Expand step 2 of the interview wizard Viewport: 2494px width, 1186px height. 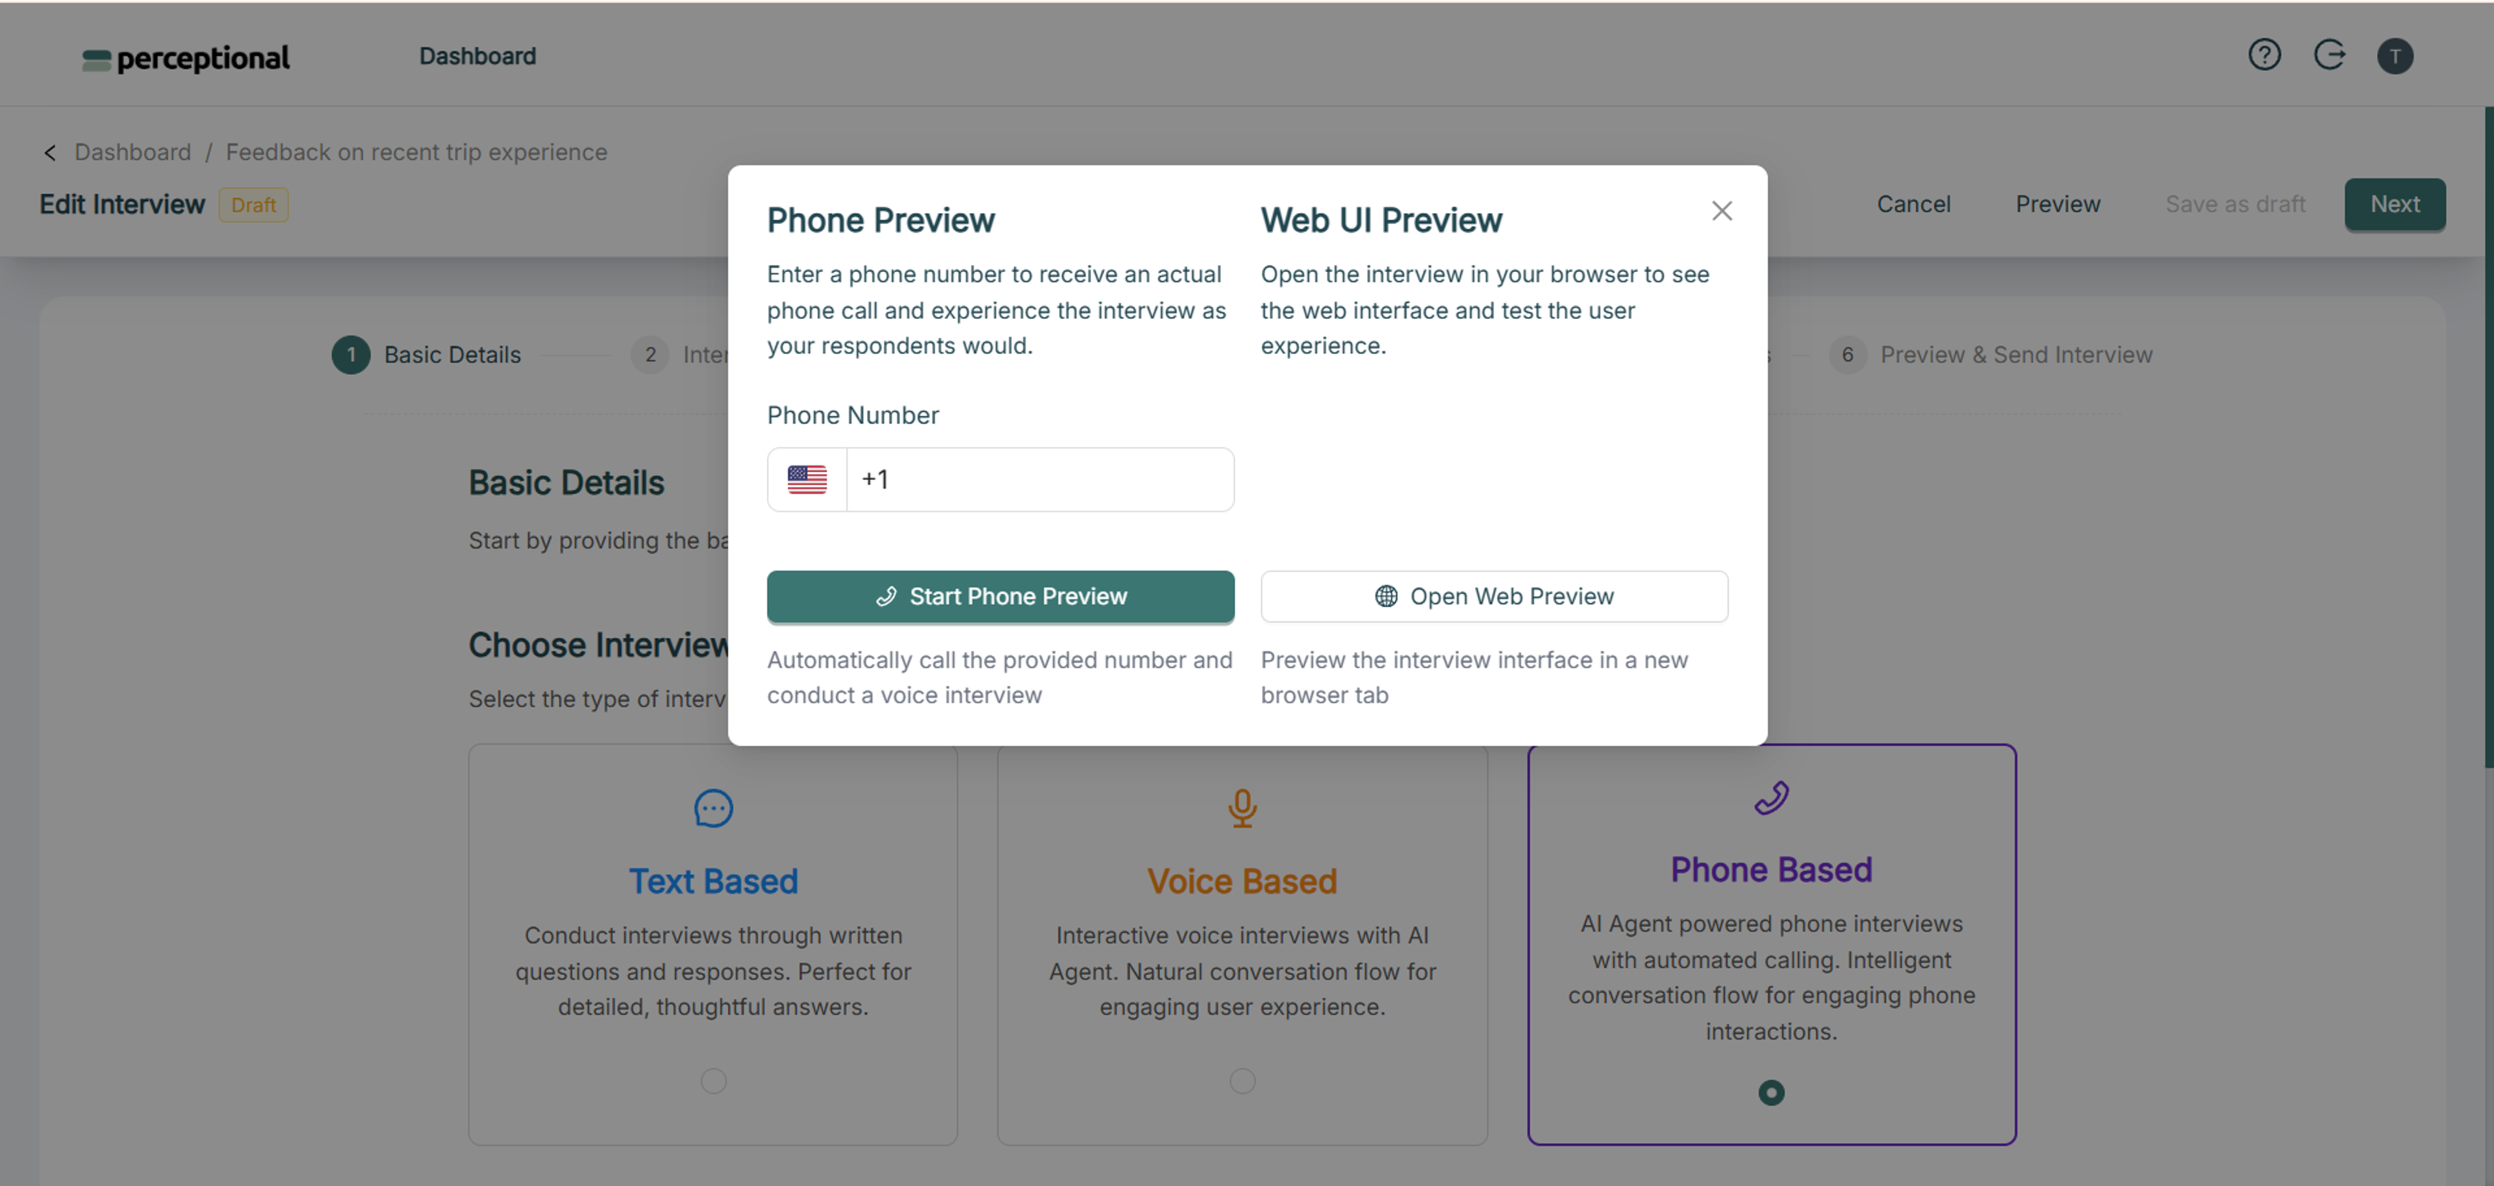pos(649,354)
